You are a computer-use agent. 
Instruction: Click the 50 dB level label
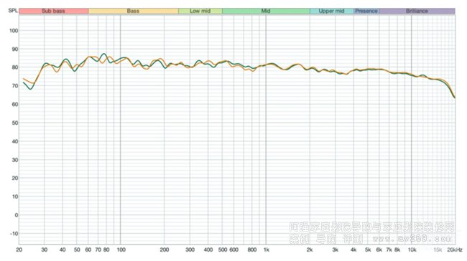tap(14, 123)
